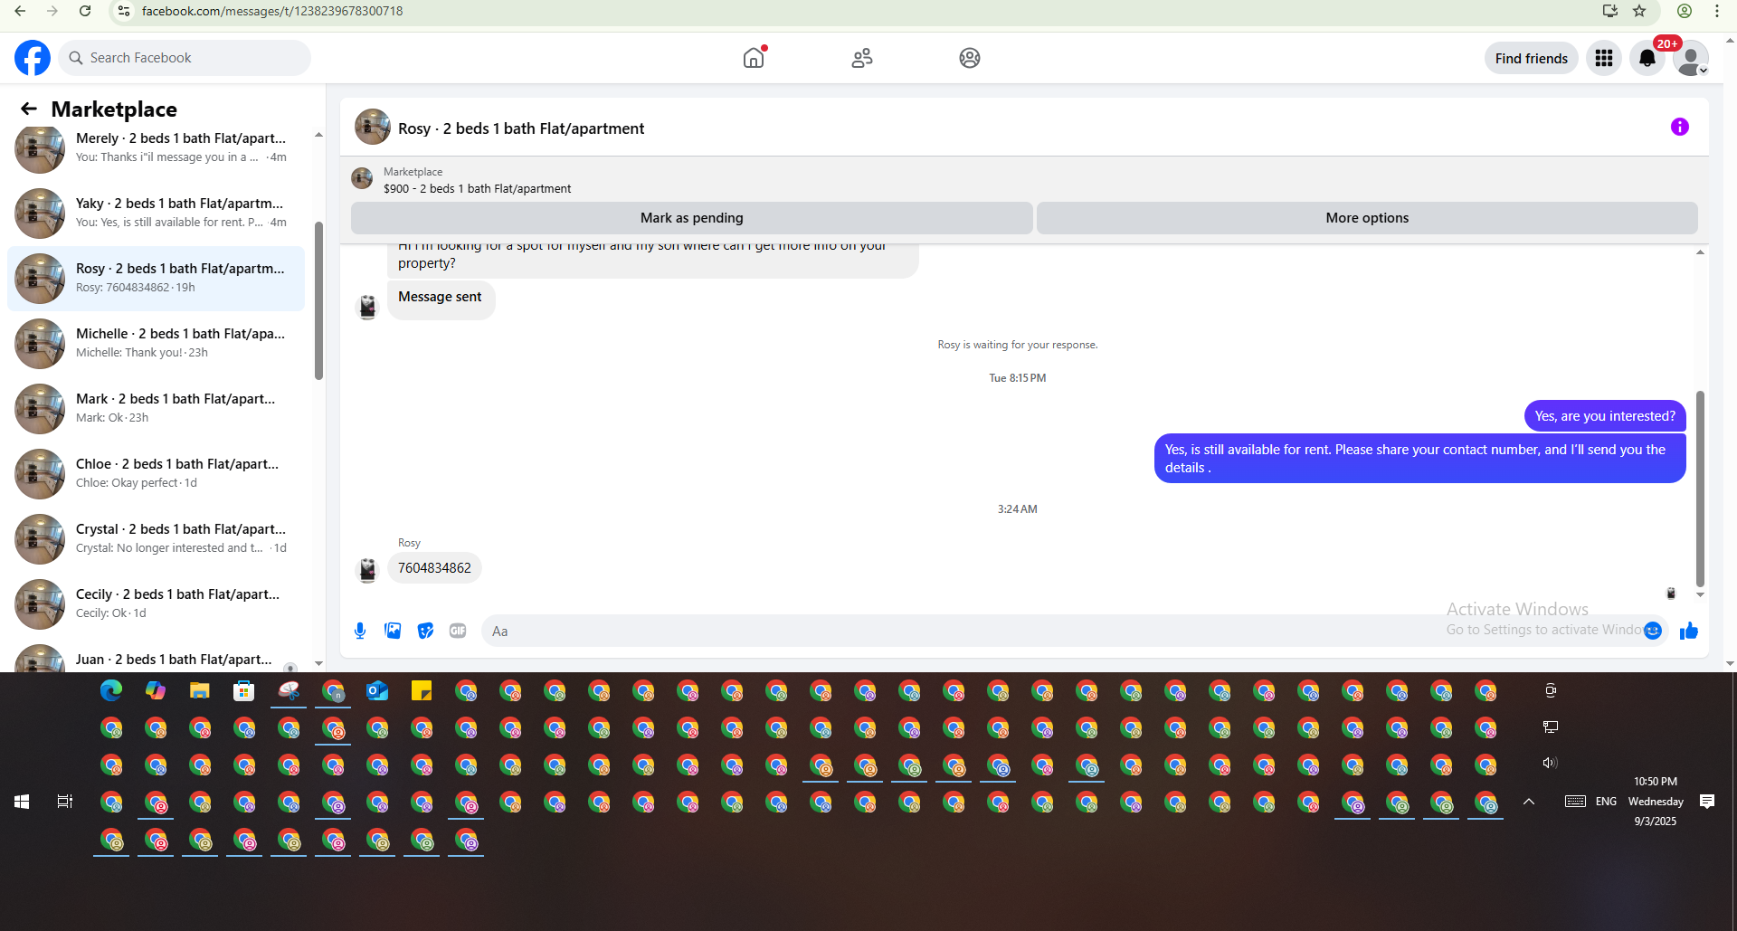Open the $900 listing thumbnail
Viewport: 1737px width, 931px height.
pyautogui.click(x=362, y=178)
